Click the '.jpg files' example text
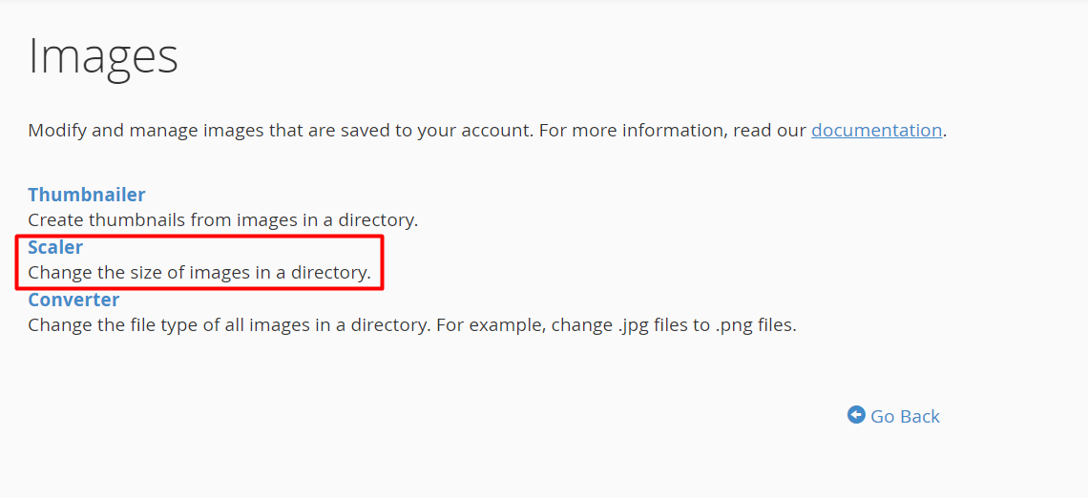 tap(659, 324)
